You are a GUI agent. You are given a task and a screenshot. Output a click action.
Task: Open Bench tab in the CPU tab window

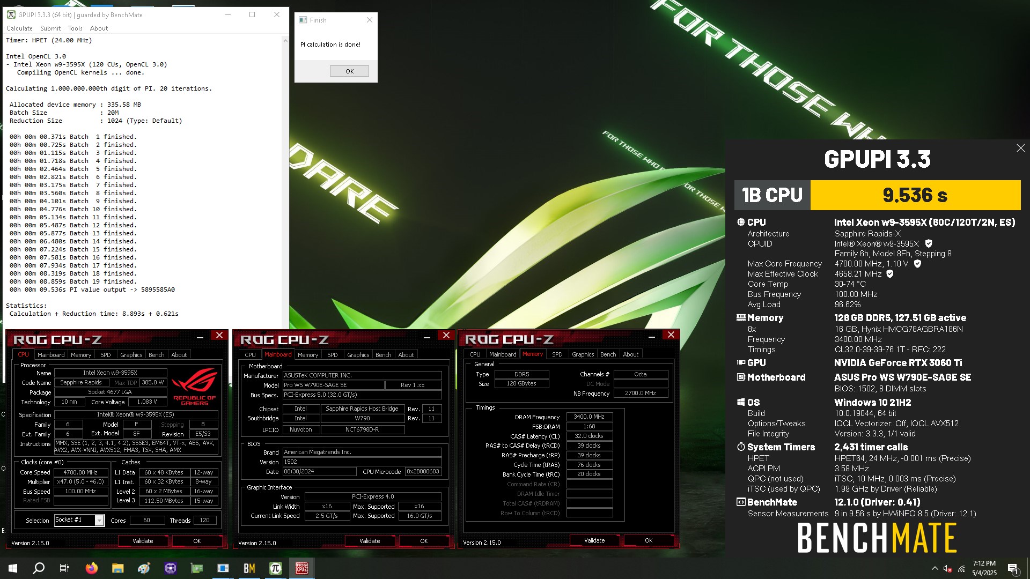coord(157,355)
